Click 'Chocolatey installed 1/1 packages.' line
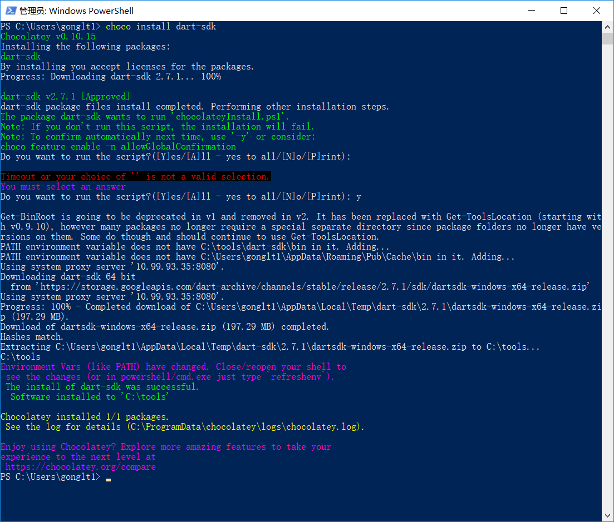 click(x=85, y=417)
